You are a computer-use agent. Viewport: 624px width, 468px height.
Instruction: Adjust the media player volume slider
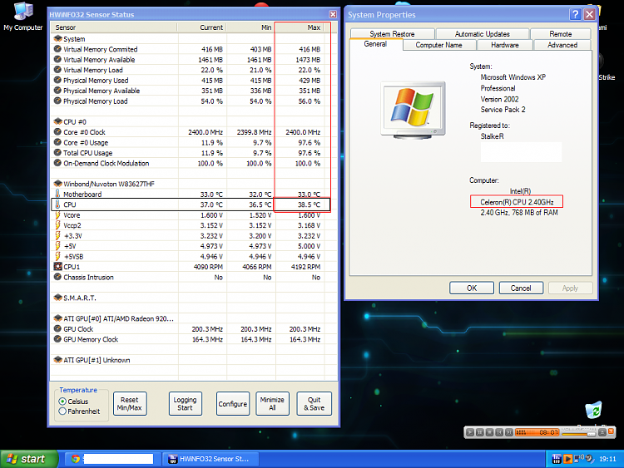coord(578,434)
